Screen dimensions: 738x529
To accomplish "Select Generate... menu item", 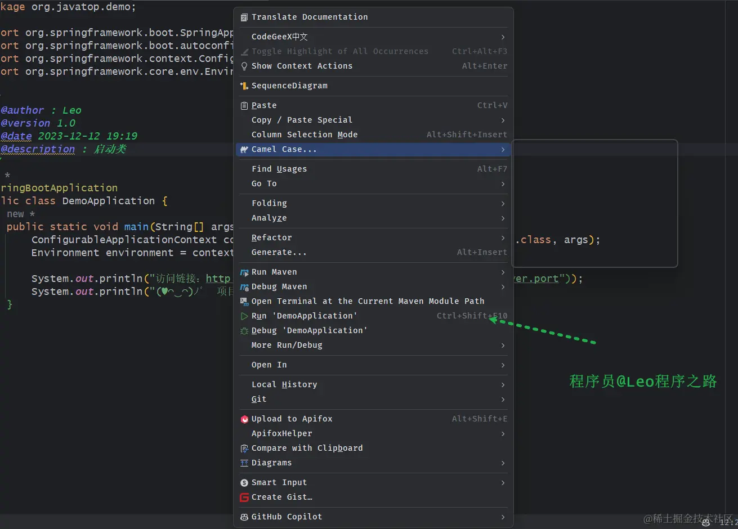I will pos(373,252).
